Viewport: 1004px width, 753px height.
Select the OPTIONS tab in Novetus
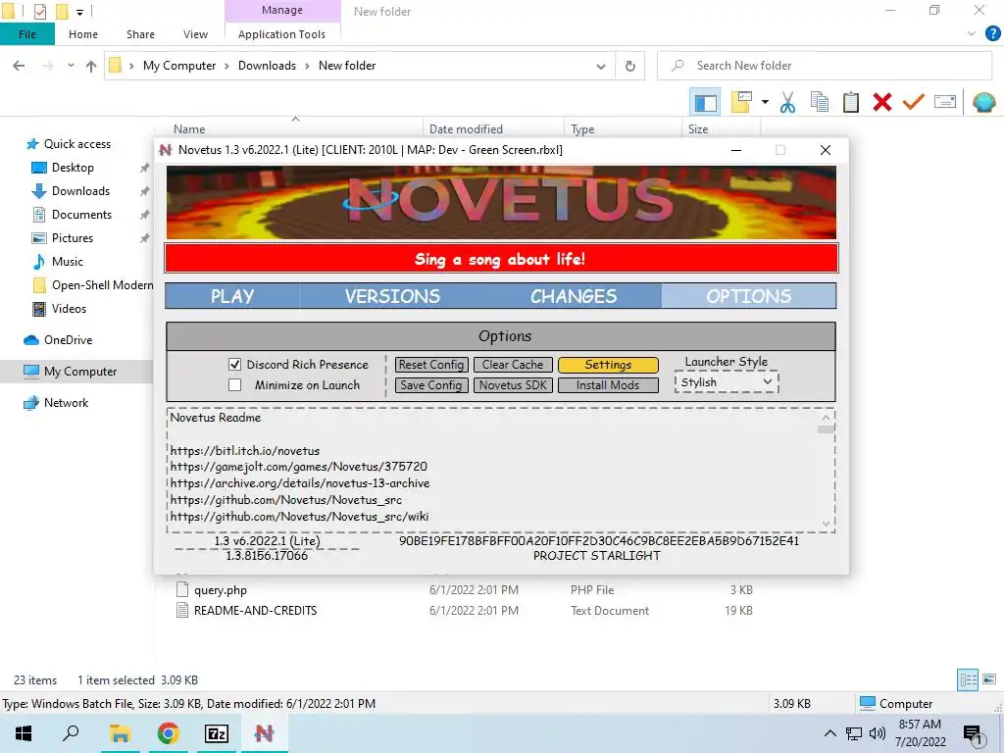click(748, 296)
